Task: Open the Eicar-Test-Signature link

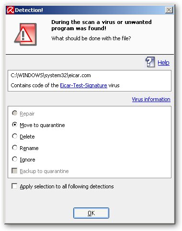Action: point(83,85)
